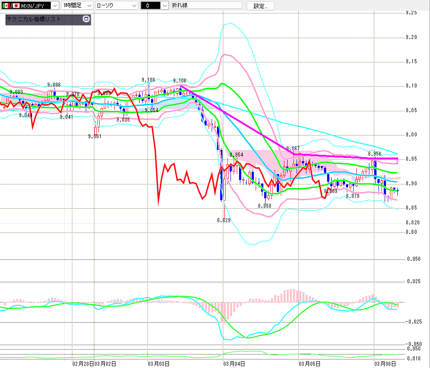Select the 03月05日 date on time axis
The width and height of the screenshot is (430, 368).
point(310,363)
